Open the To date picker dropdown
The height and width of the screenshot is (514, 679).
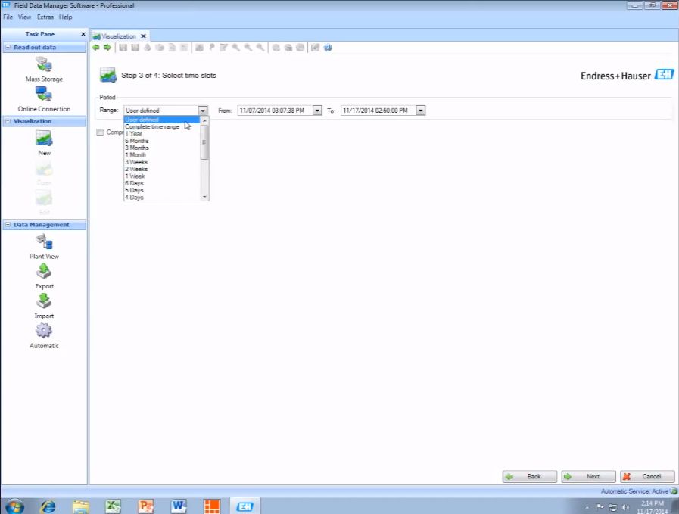[x=420, y=111]
